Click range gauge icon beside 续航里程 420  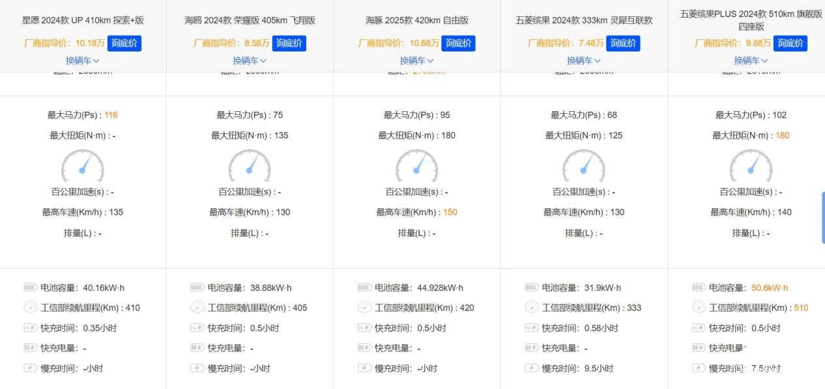365,308
